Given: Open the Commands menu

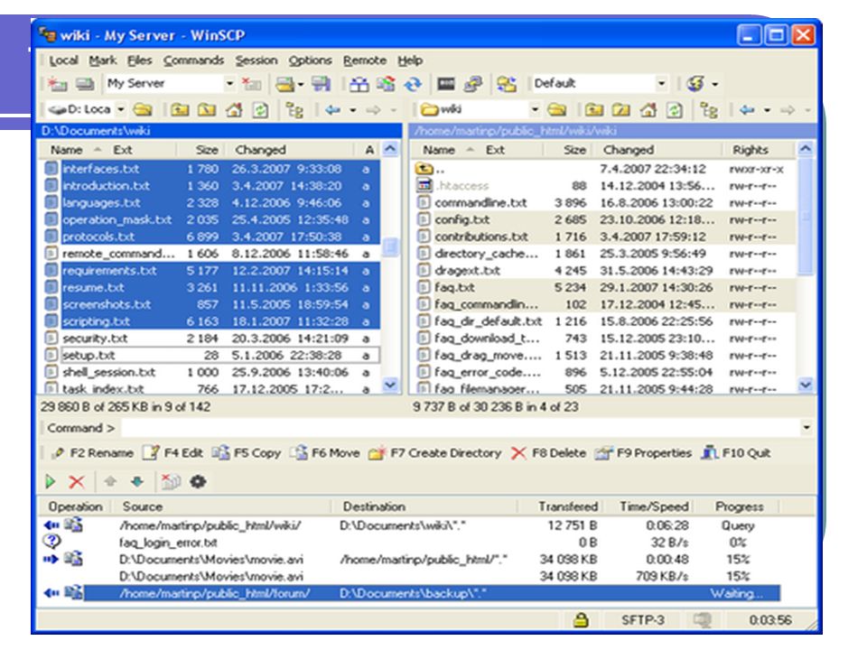Looking at the screenshot, I should 193,60.
